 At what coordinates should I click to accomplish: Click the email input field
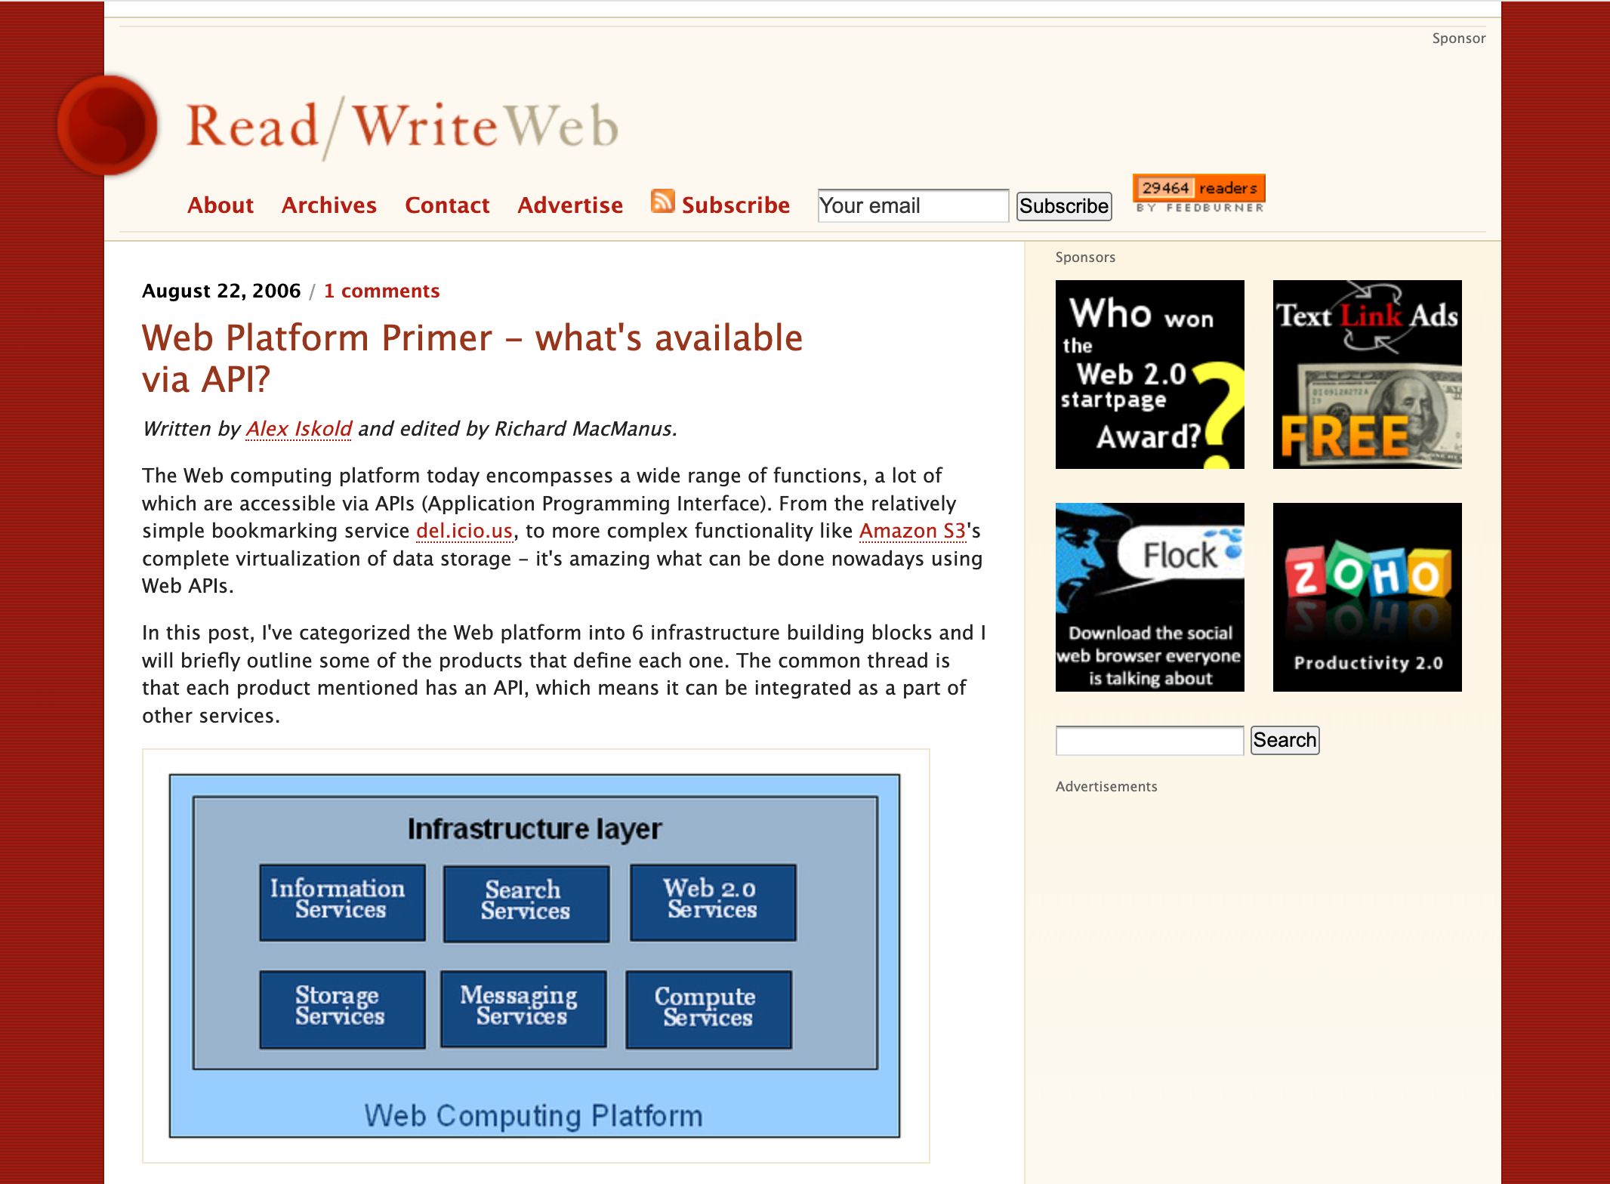click(x=914, y=204)
